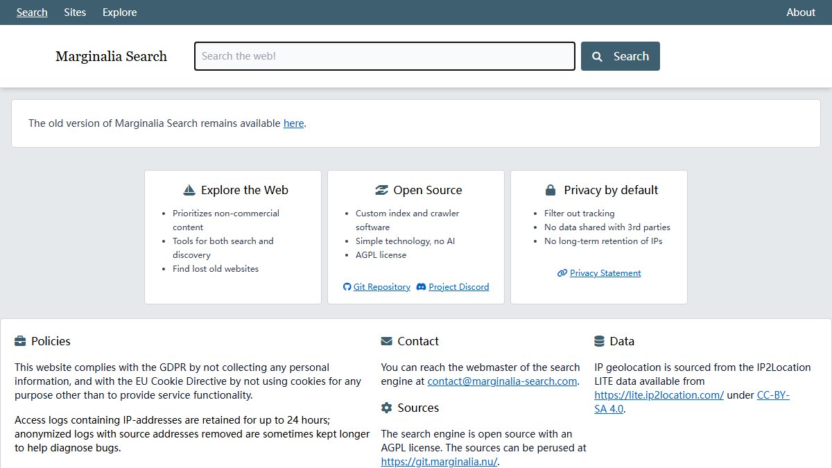Viewport: 832px width, 468px height.
Task: Follow the 'here' link to old version
Action: coord(294,123)
